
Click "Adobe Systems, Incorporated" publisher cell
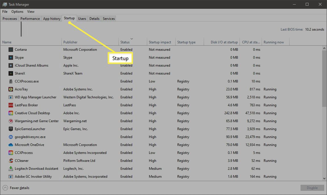[85, 177]
